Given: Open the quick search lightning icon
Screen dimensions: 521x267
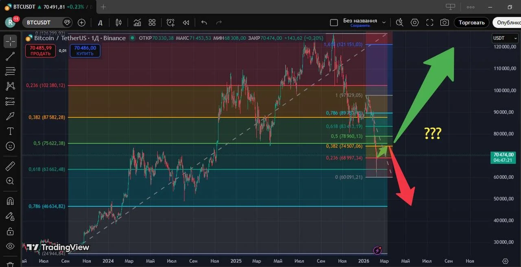Looking at the screenshot, I should 400,23.
